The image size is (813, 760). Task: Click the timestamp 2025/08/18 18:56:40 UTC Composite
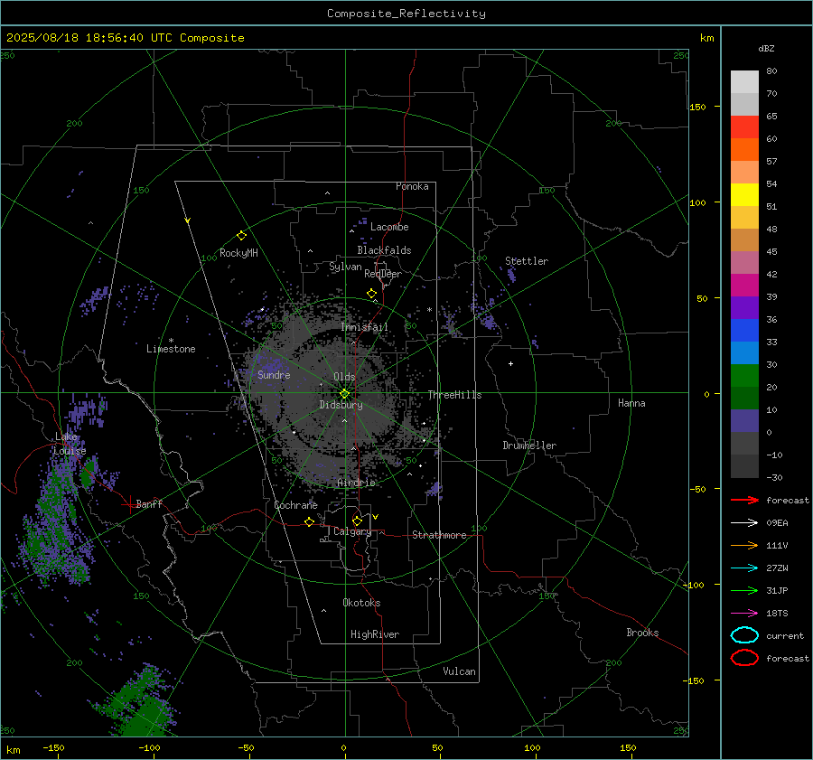(x=125, y=38)
